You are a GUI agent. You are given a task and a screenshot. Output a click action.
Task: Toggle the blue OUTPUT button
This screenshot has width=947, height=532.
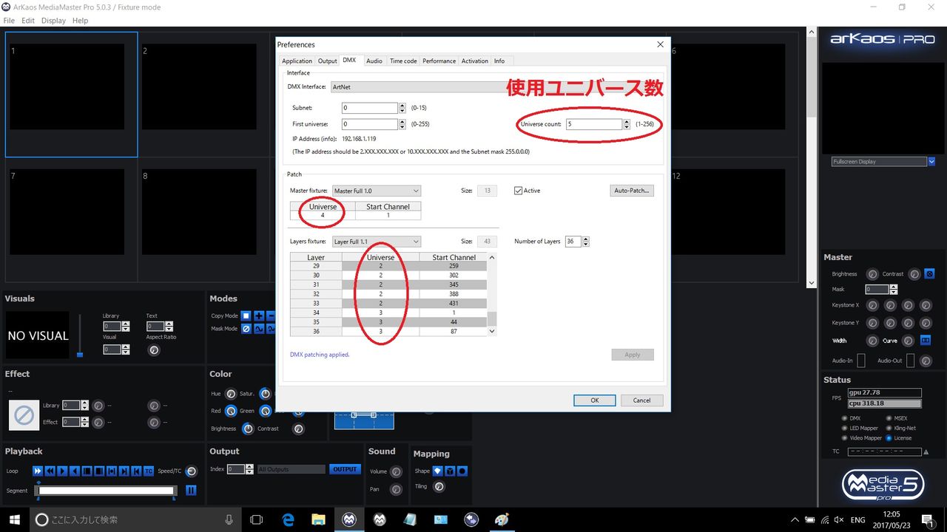click(x=345, y=469)
